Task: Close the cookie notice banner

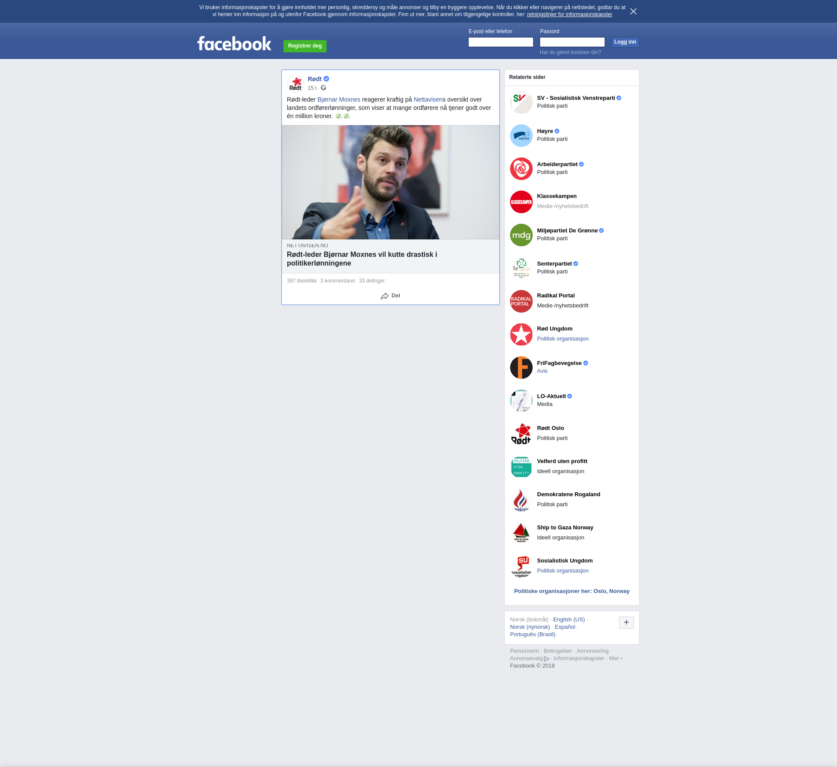Action: point(633,11)
